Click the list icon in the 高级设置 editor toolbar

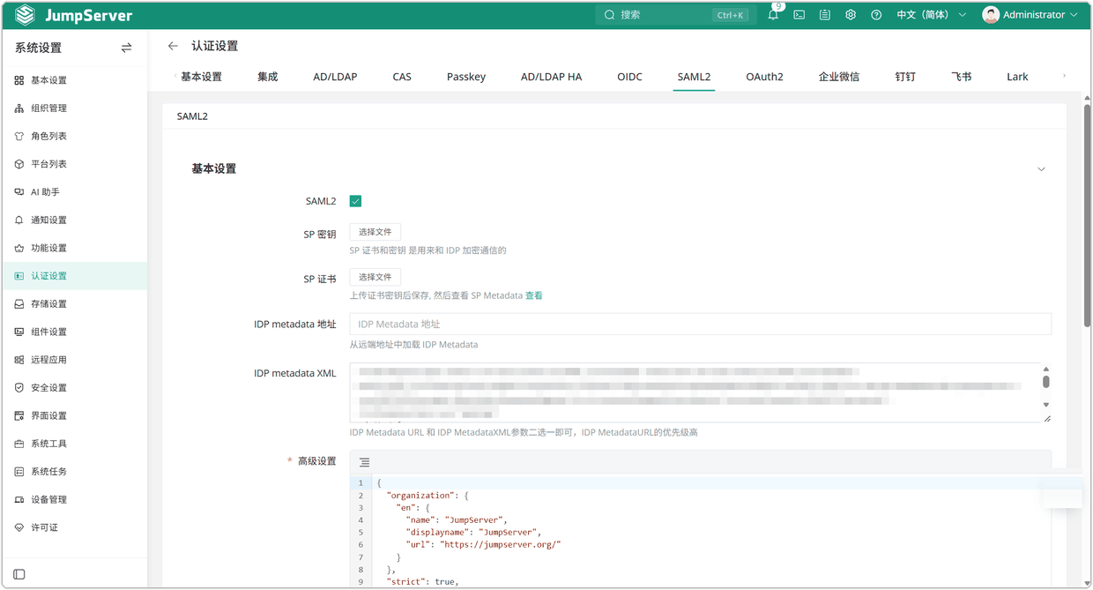pyautogui.click(x=364, y=462)
